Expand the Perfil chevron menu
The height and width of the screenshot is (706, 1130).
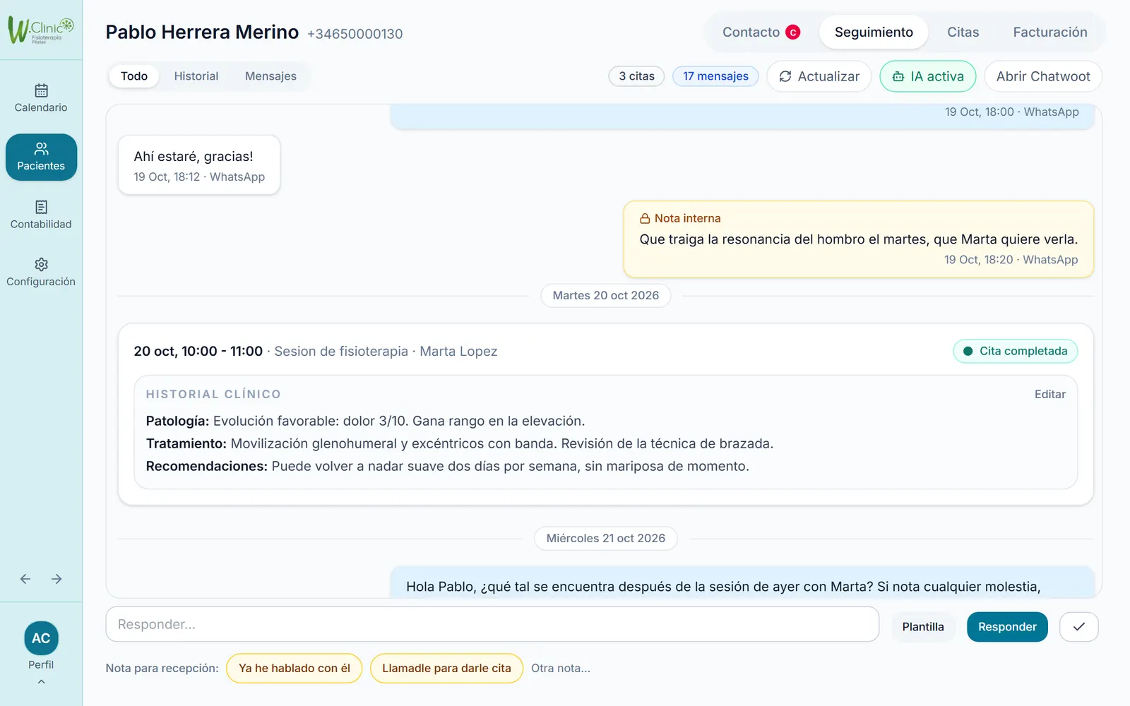pyautogui.click(x=41, y=682)
